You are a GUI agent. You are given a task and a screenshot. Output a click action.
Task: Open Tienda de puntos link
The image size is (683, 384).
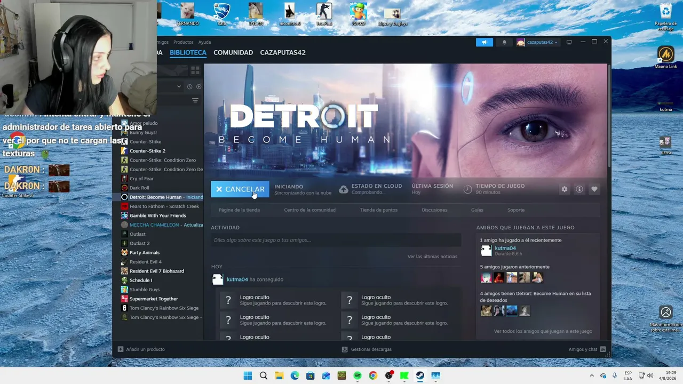pyautogui.click(x=379, y=210)
